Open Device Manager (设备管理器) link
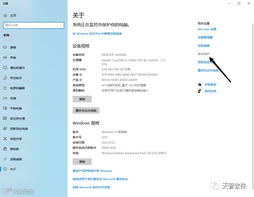This screenshot has width=254, height=197. (205, 38)
